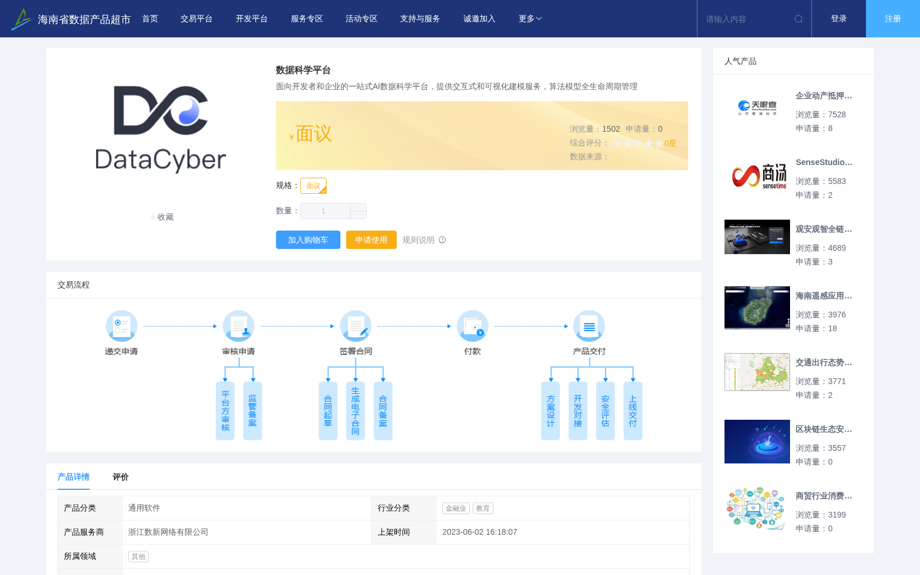Viewport: 920px width, 575px height.
Task: Go to 首页 in the navigation
Action: [150, 19]
